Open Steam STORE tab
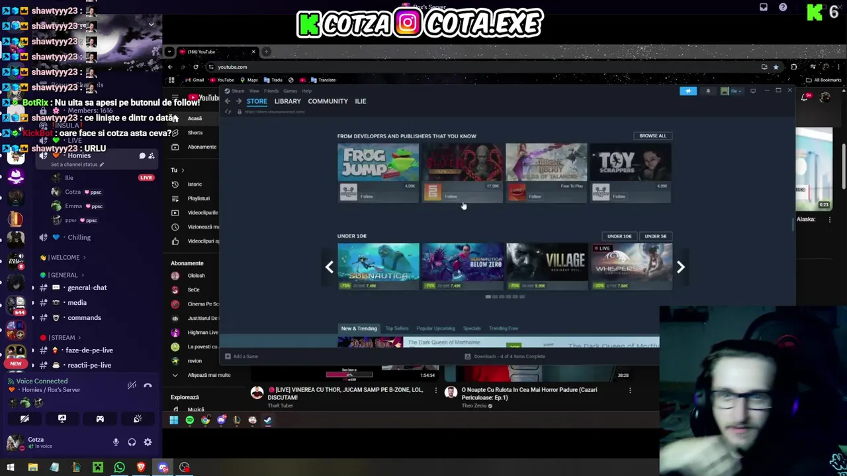Viewport: 847px width, 476px height. 257,101
